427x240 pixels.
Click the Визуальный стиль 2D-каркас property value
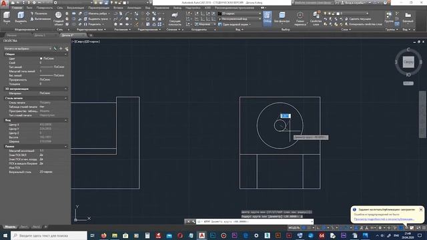pos(46,172)
